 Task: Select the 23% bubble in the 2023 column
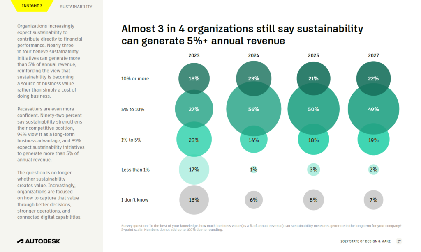pos(194,140)
